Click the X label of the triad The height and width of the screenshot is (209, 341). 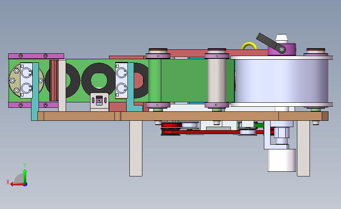pos(8,182)
